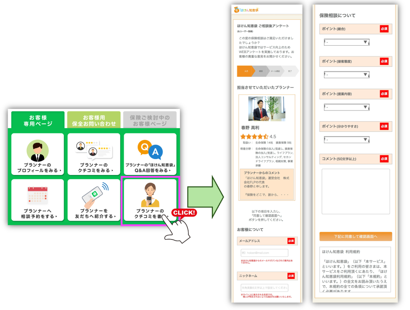Image resolution: width=410 pixels, height=310 pixels.
Task: Open the planner reviews speech-bubble icon
Action: tap(94, 150)
